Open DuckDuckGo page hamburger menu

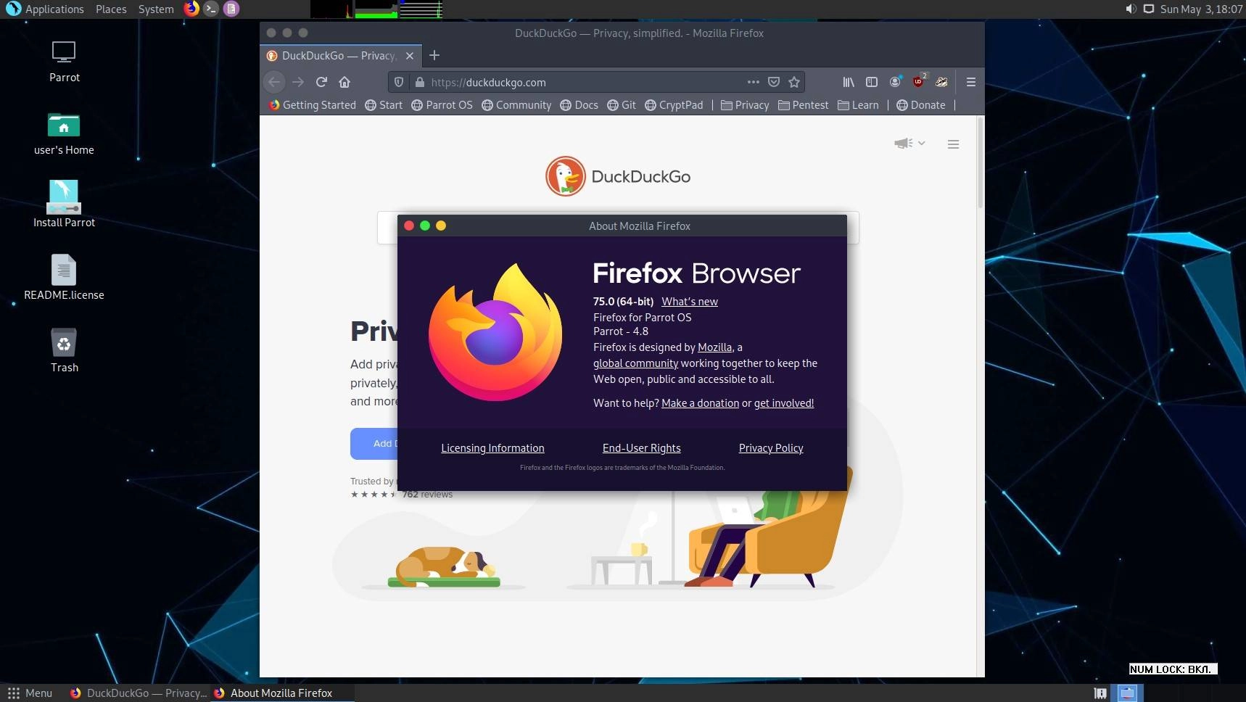tap(954, 144)
